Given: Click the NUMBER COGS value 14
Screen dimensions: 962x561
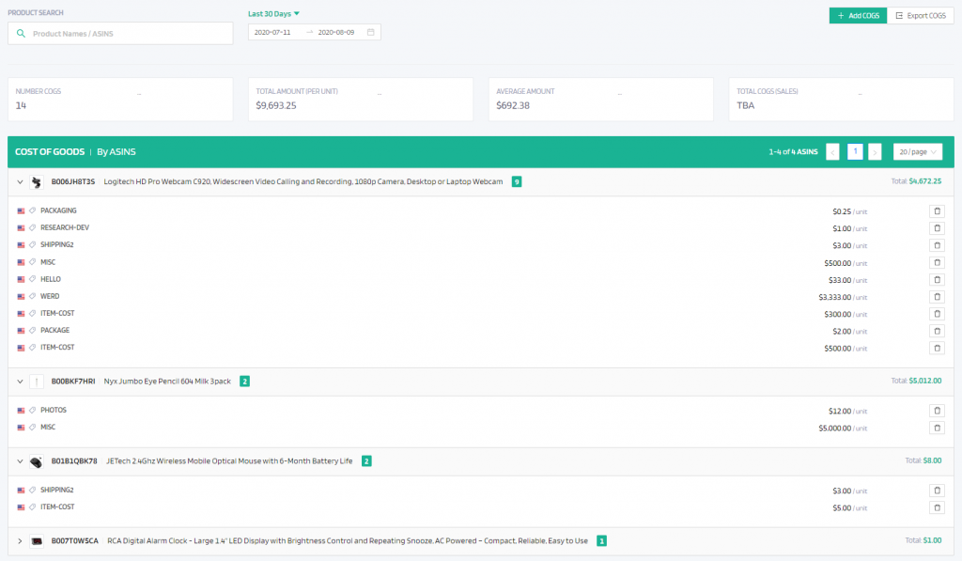Looking at the screenshot, I should click(21, 105).
